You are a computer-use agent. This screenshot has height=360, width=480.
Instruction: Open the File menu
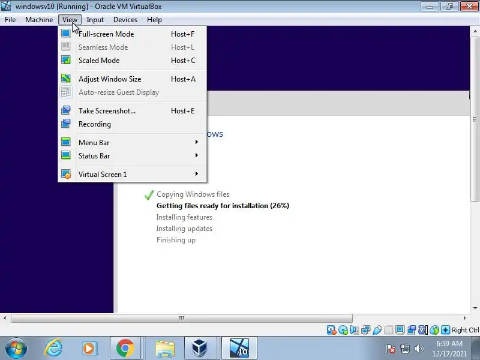coord(10,20)
